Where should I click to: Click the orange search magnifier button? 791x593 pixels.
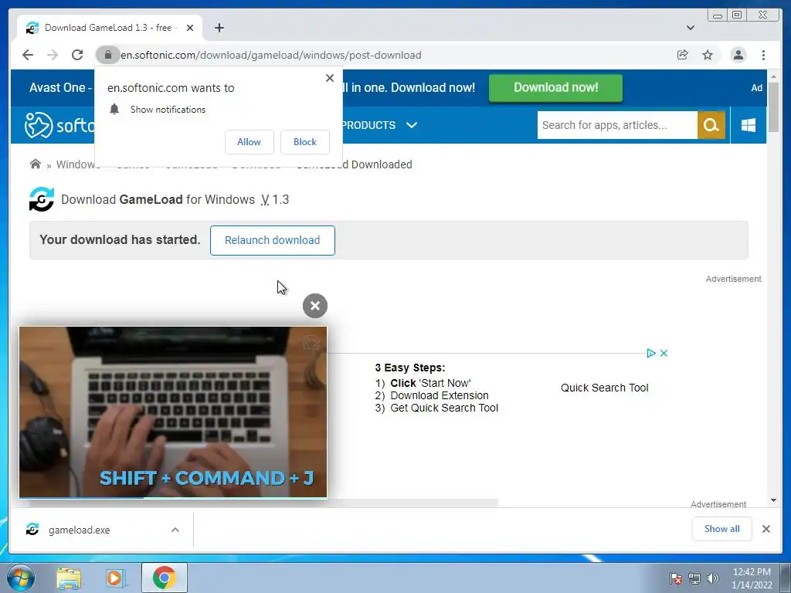pos(711,125)
